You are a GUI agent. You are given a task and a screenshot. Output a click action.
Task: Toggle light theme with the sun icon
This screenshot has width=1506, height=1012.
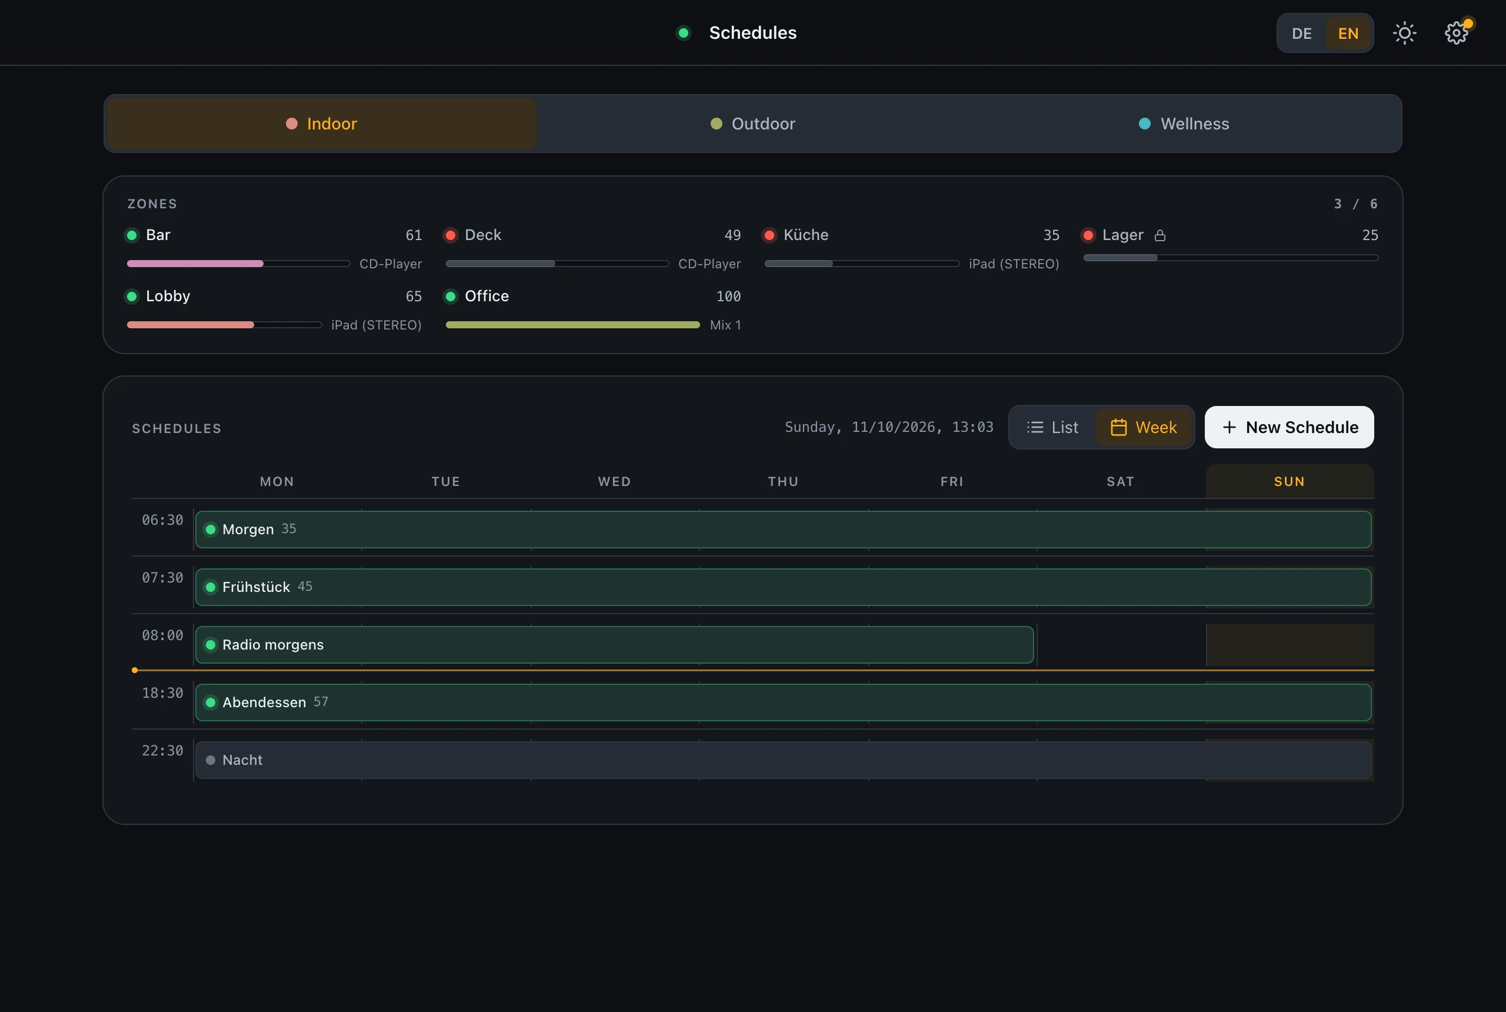(x=1404, y=33)
